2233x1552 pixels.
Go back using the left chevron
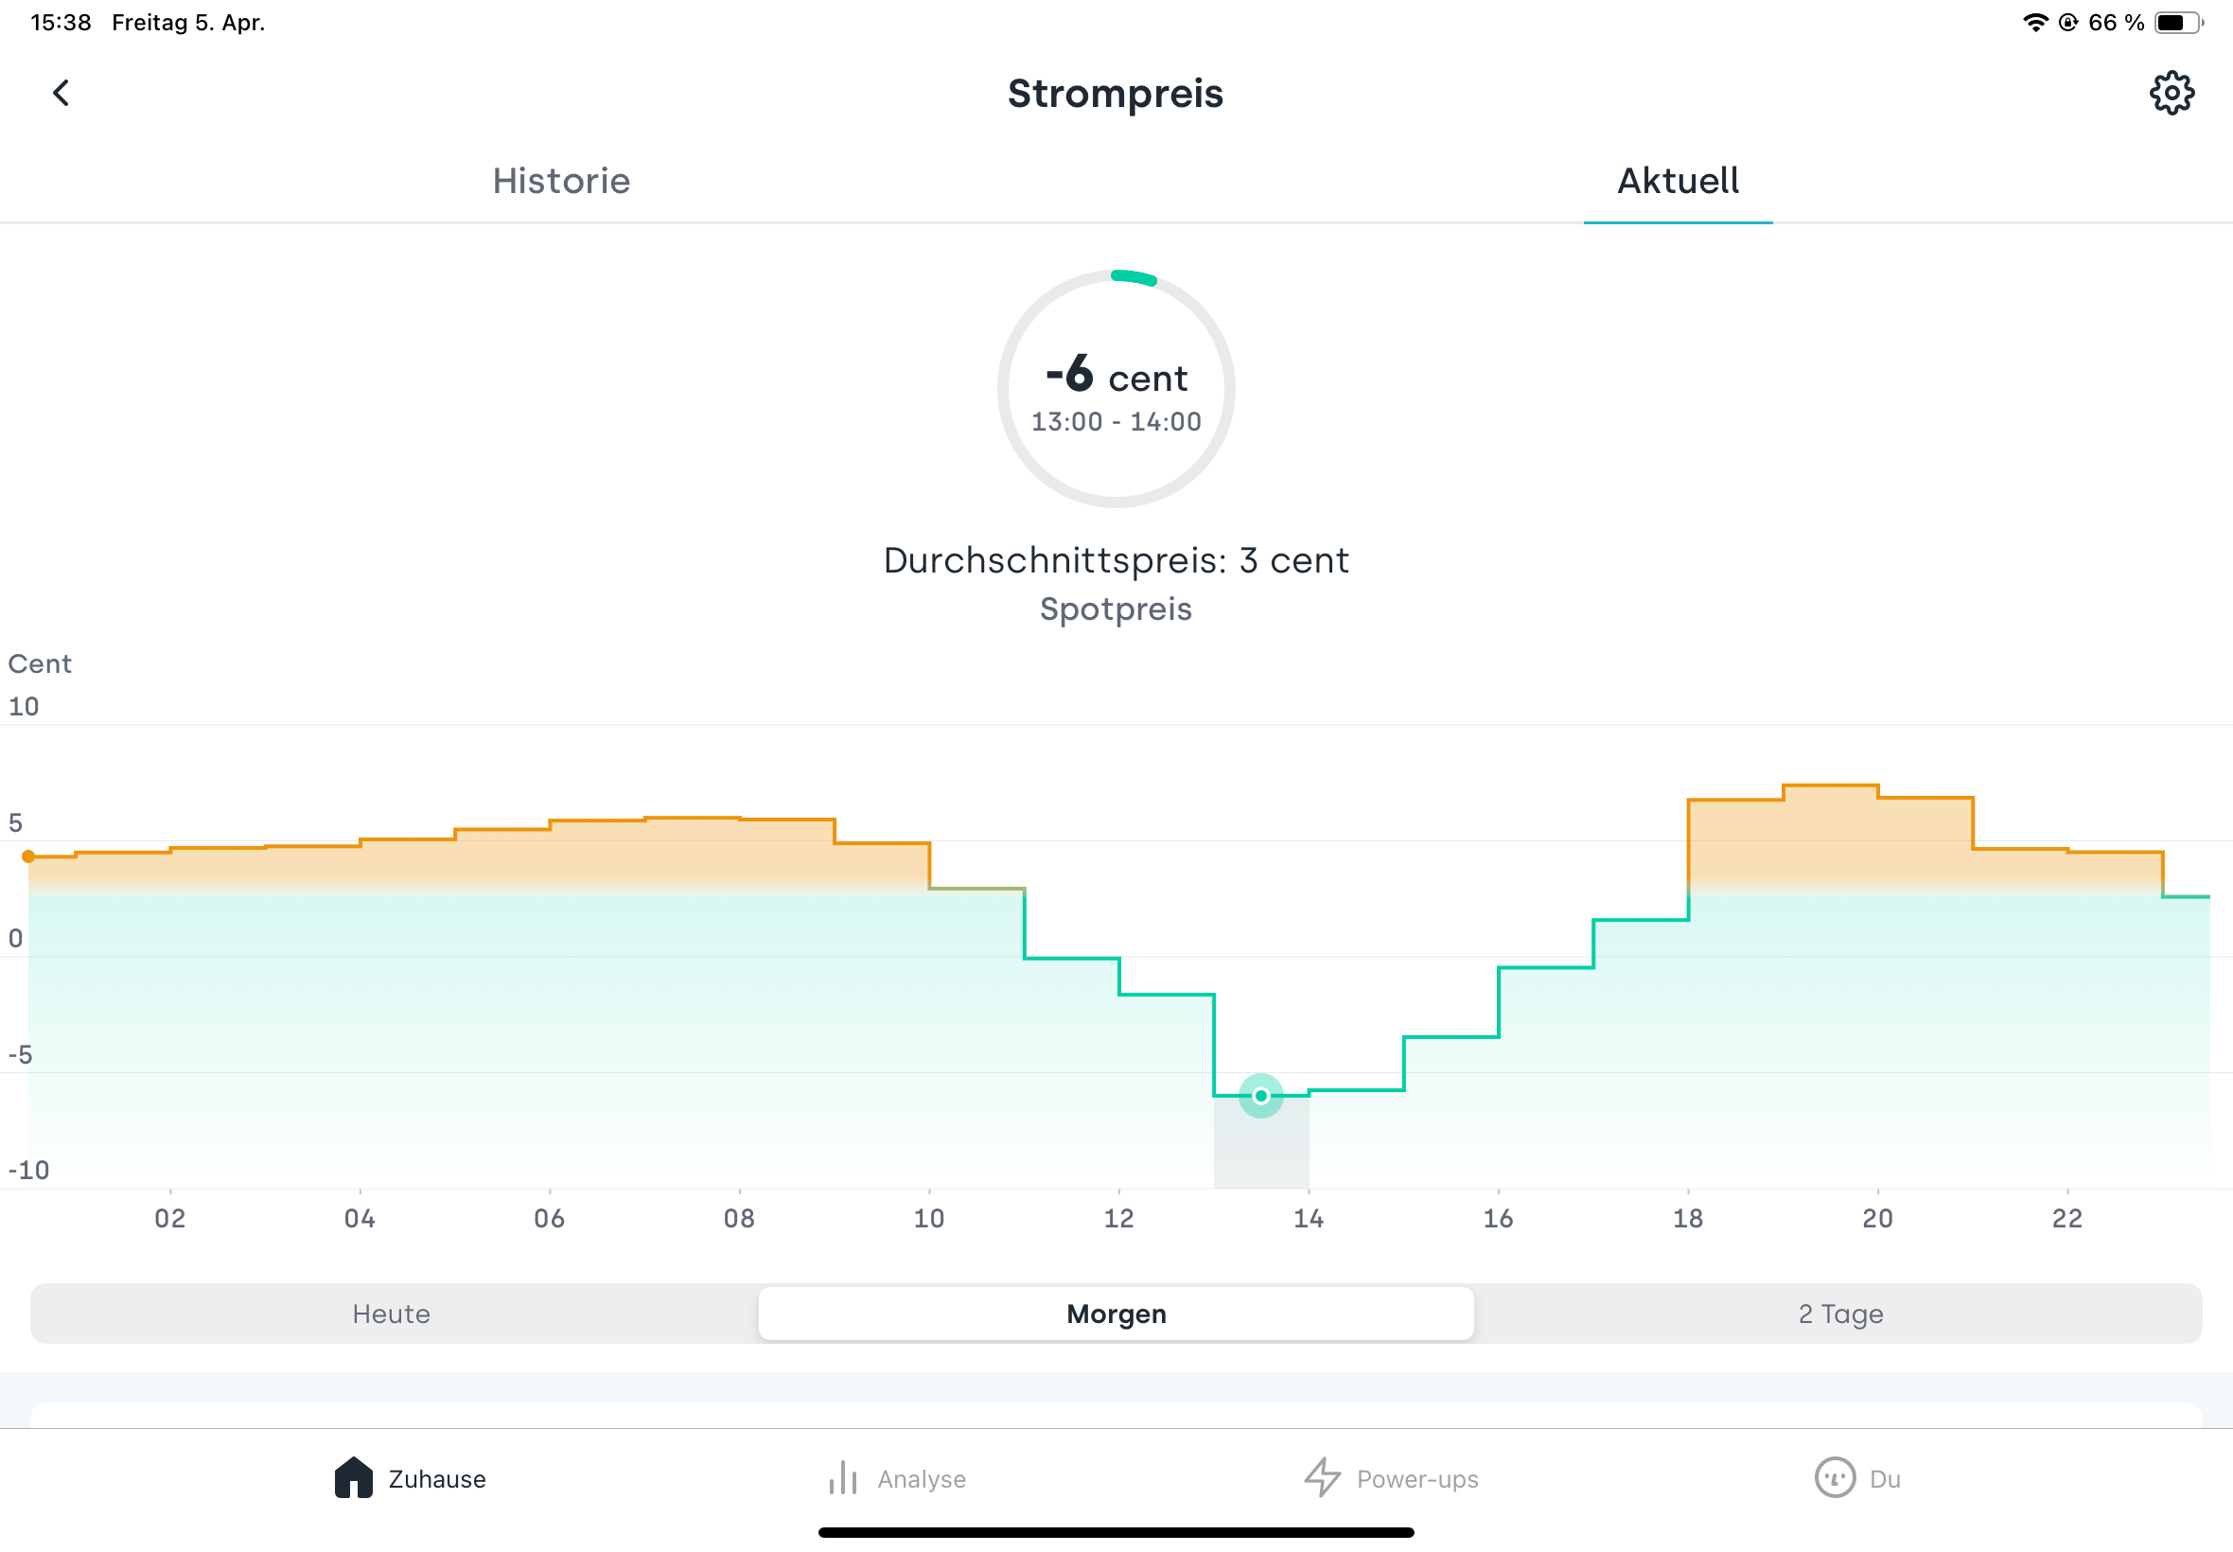(x=62, y=94)
